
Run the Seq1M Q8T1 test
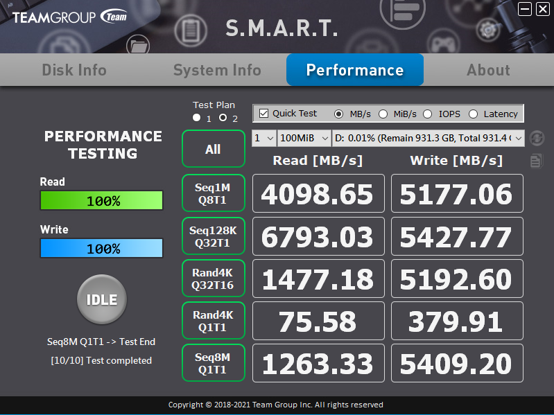[213, 193]
